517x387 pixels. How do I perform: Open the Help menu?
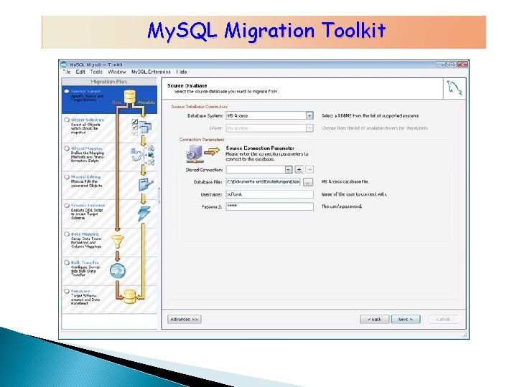pos(182,72)
